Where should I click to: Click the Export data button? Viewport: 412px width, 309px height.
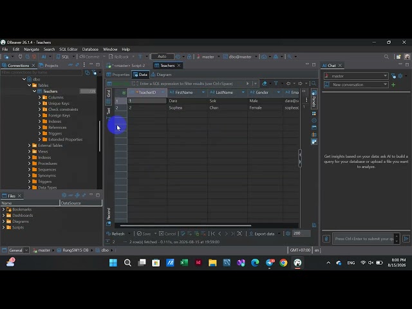[x=262, y=234]
